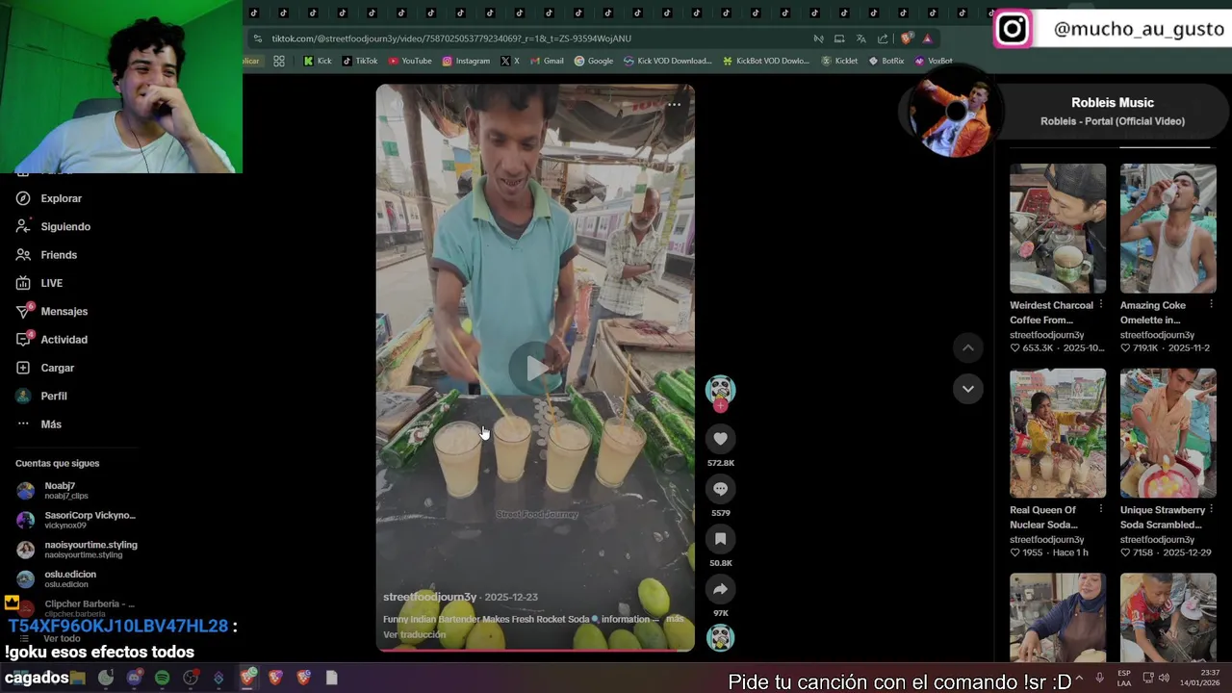1232x693 pixels.
Task: Open Noabj7 followed account
Action: (x=53, y=491)
